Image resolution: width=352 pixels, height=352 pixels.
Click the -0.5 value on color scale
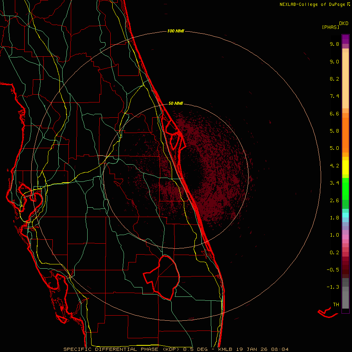(x=333, y=270)
